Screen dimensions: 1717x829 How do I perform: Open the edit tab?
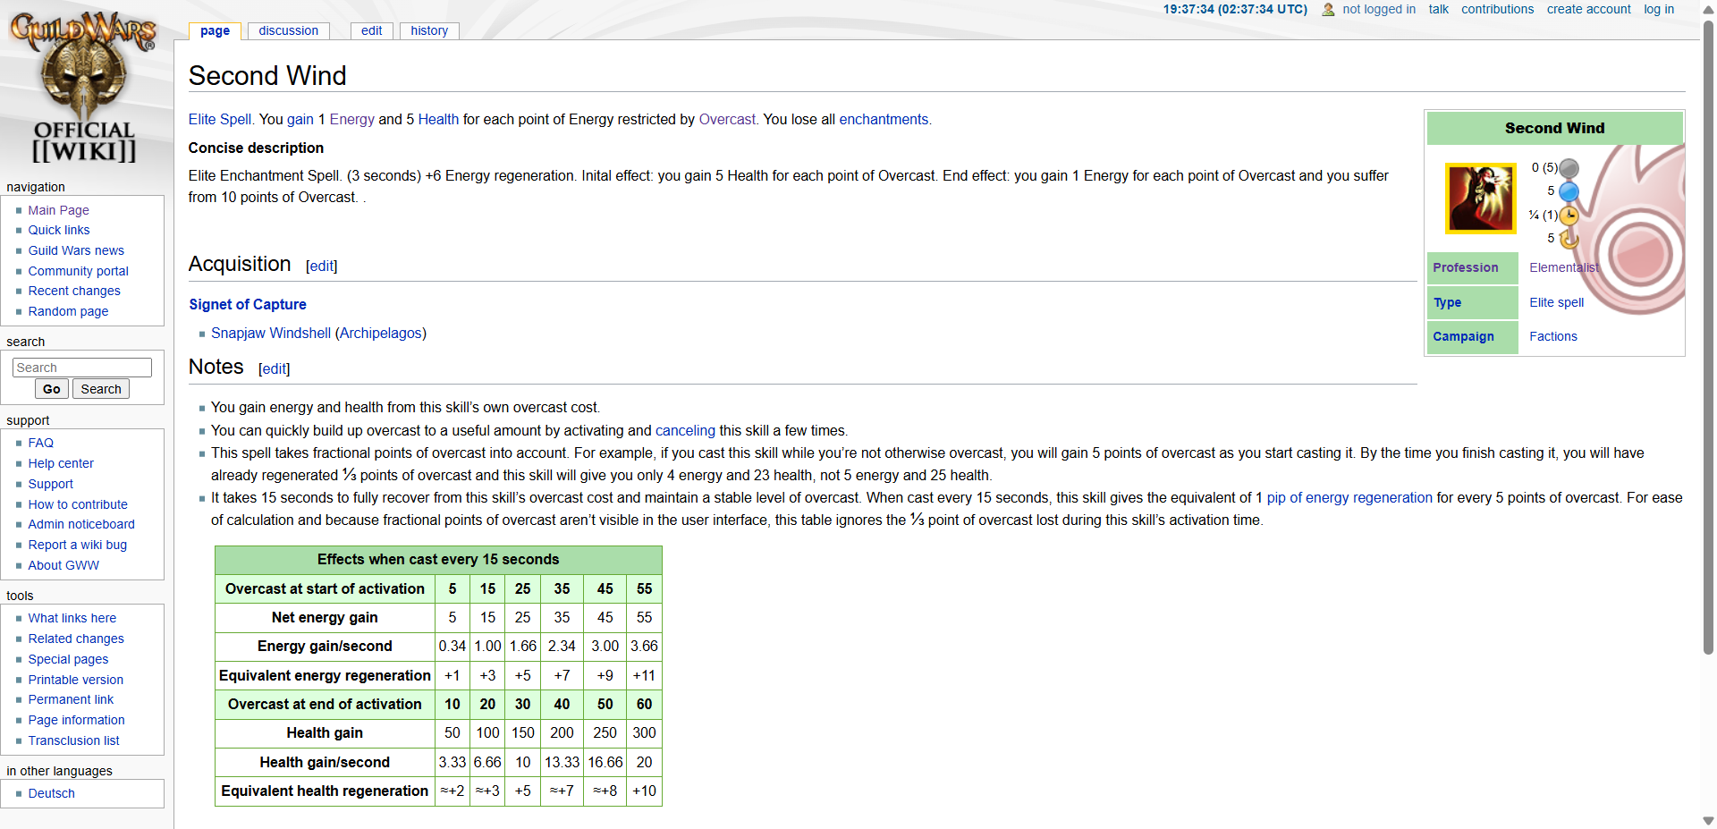371,30
